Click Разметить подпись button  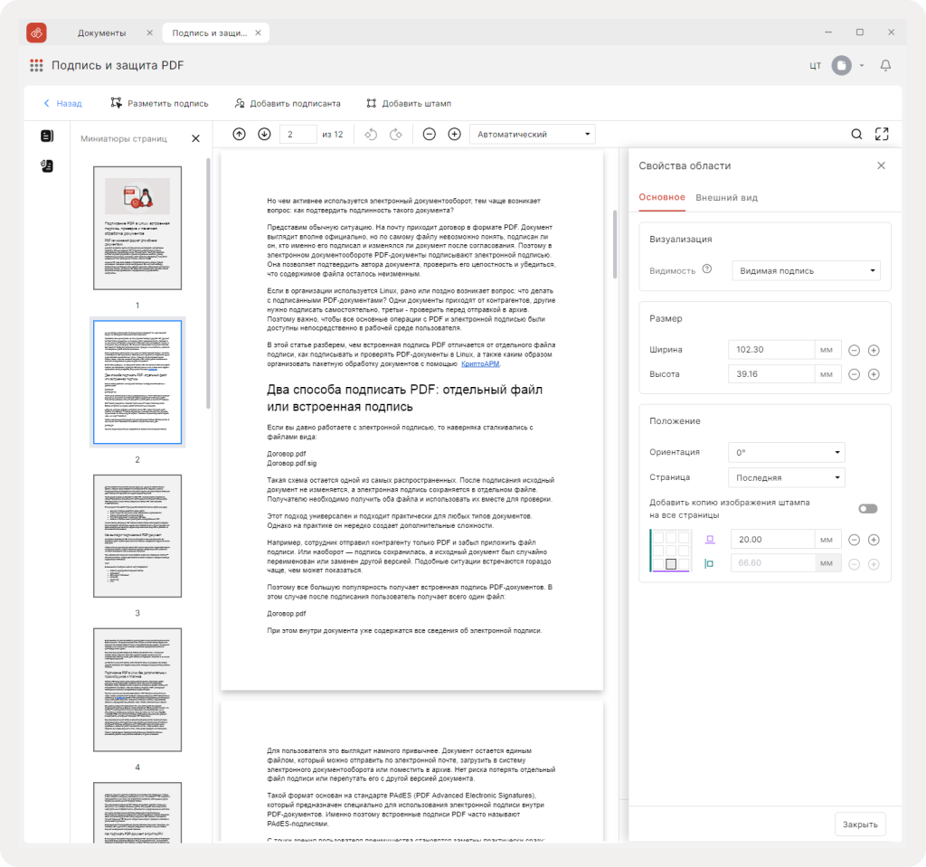pos(159,103)
